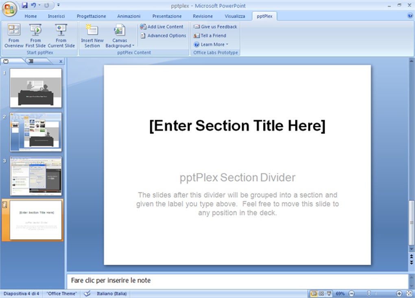Viewport: 415px width, 298px height.
Task: Expand the Learn More menu
Action: (x=211, y=44)
